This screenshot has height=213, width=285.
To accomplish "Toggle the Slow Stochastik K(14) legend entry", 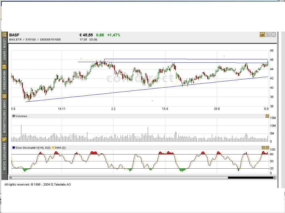I will tap(31, 148).
